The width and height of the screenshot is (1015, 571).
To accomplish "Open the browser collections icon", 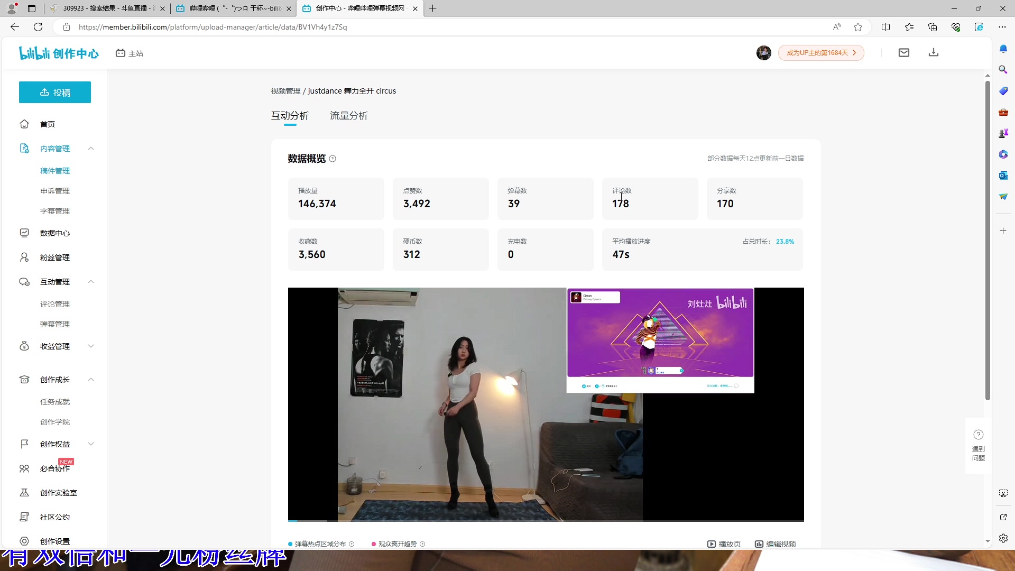I will click(933, 27).
